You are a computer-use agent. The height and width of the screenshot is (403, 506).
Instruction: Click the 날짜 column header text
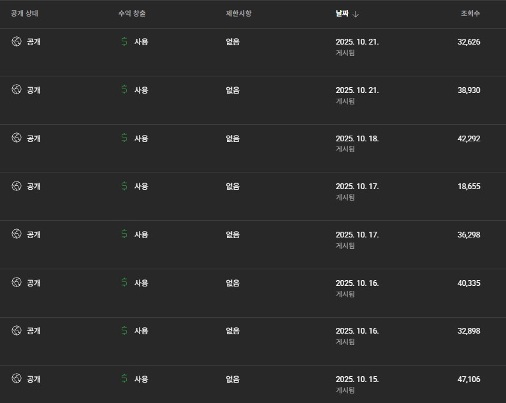(342, 13)
